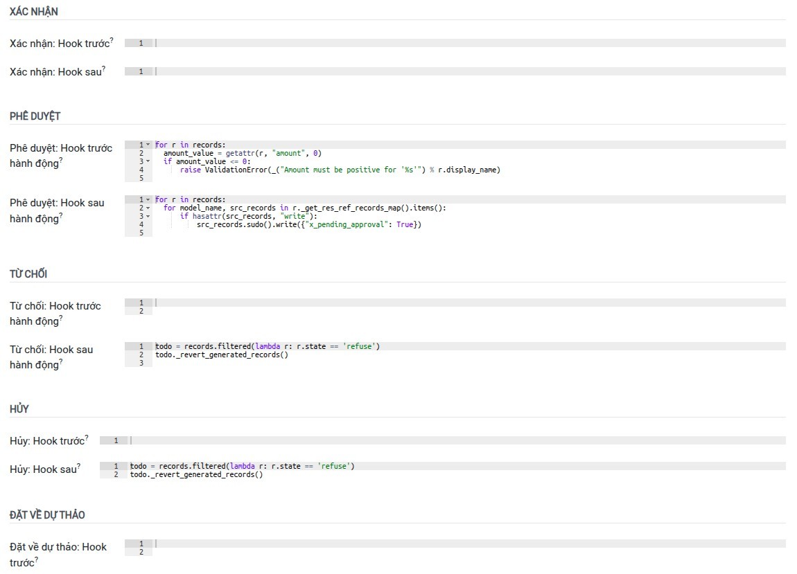Click the 'raise ValidationError' code line

pyautogui.click(x=340, y=170)
